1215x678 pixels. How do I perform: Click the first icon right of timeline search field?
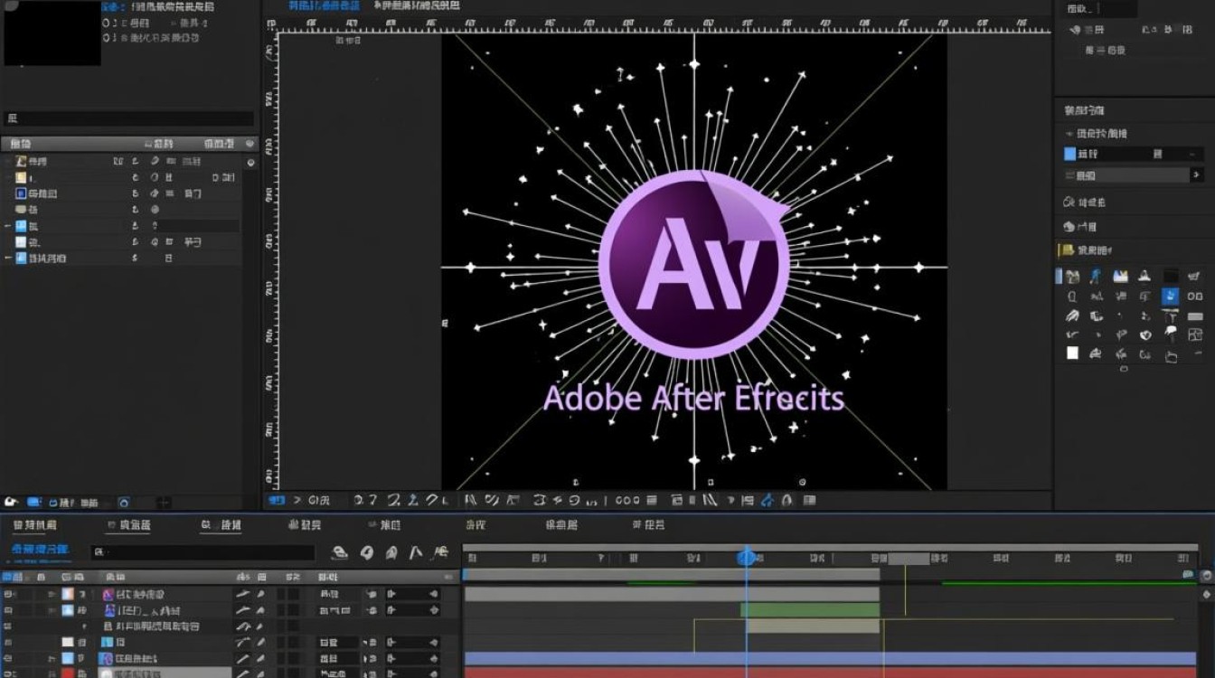340,552
